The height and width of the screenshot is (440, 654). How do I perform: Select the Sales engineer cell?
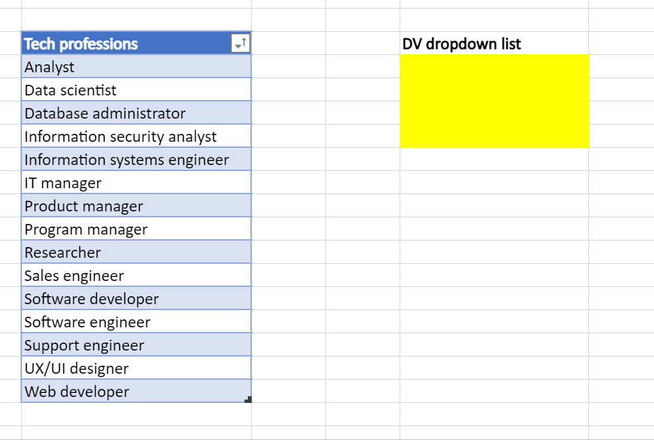click(x=136, y=276)
